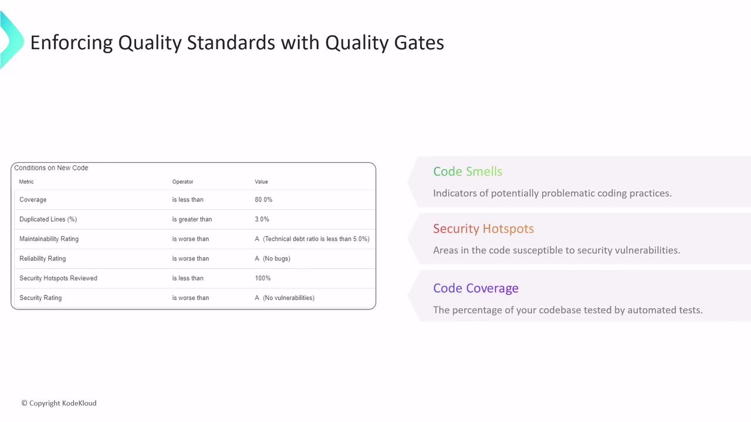Click the Security Hotspots heading
This screenshot has width=751, height=422.
[483, 229]
